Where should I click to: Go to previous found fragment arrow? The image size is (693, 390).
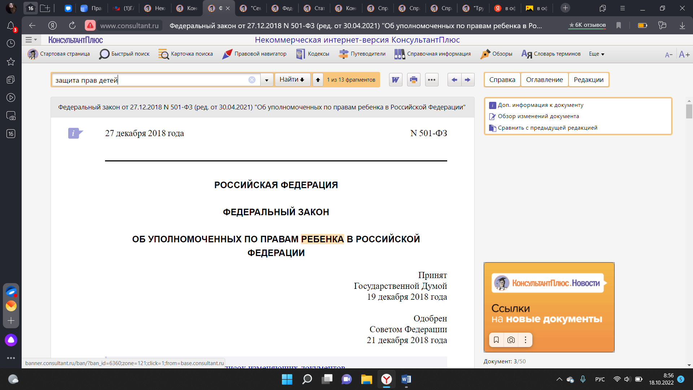(454, 80)
